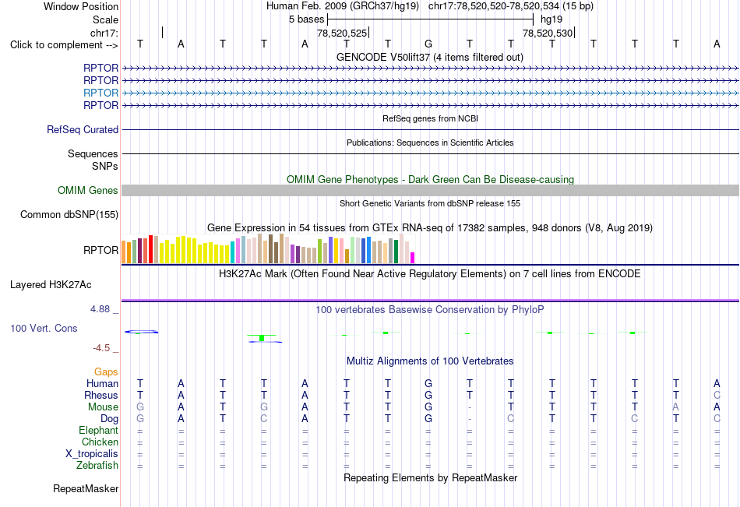The height and width of the screenshot is (507, 740).
Task: Click the 'RefSeq genes from NCBI' title
Action: (x=430, y=118)
